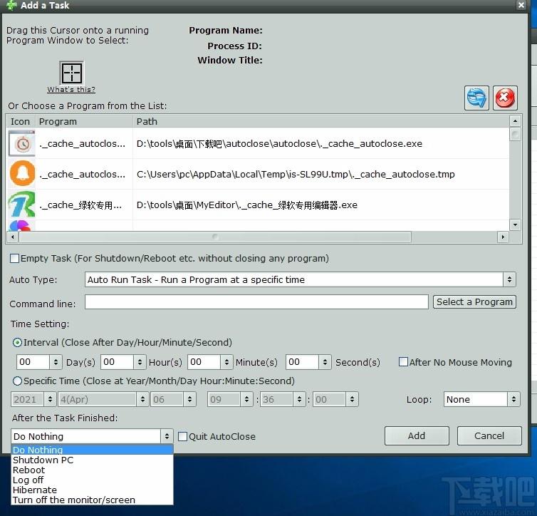This screenshot has width=537, height=516.
Task: Tick After No Mouse Moving checkbox
Action: pos(403,362)
